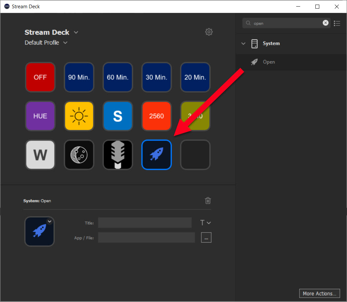Toggle the actions list view
347x302 pixels.
pyautogui.click(x=337, y=23)
